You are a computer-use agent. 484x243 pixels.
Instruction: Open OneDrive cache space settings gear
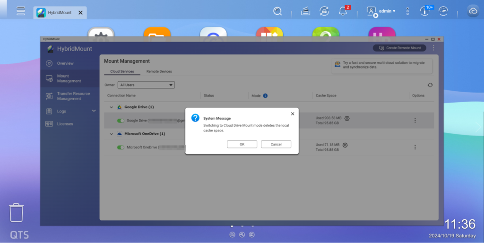pyautogui.click(x=345, y=145)
